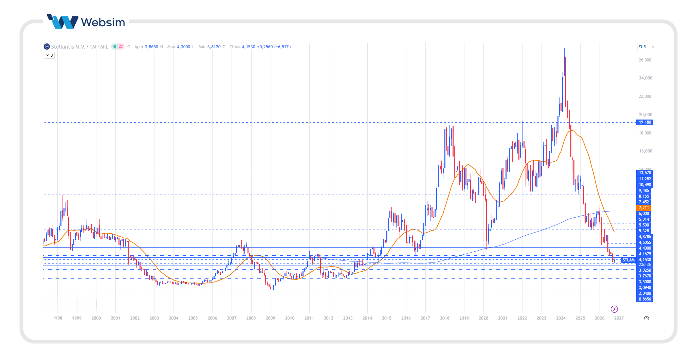Click the Websim logo
The width and height of the screenshot is (697, 363).
tap(86, 22)
